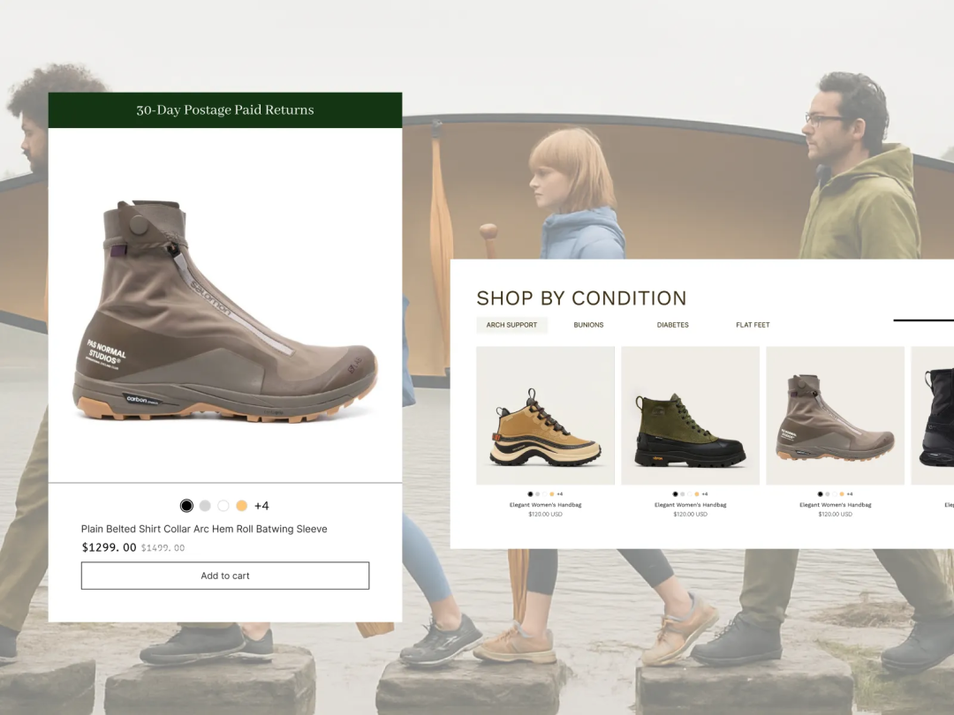The width and height of the screenshot is (954, 715).
Task: Expand the +4 more colors option on large card
Action: [261, 506]
